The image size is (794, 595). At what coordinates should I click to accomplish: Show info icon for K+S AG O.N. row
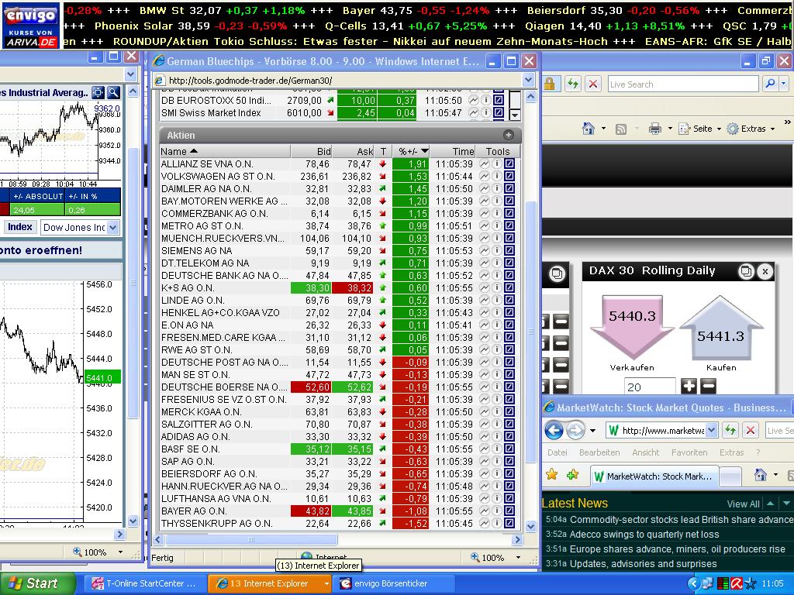point(497,288)
